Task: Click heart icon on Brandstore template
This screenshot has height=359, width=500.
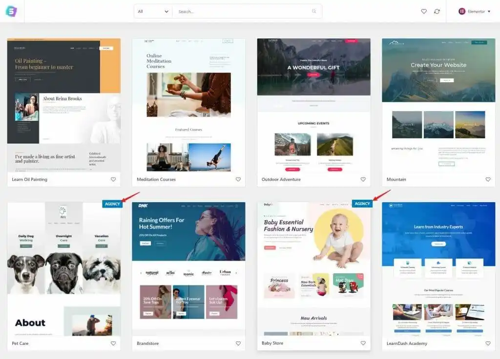Action: click(x=238, y=343)
